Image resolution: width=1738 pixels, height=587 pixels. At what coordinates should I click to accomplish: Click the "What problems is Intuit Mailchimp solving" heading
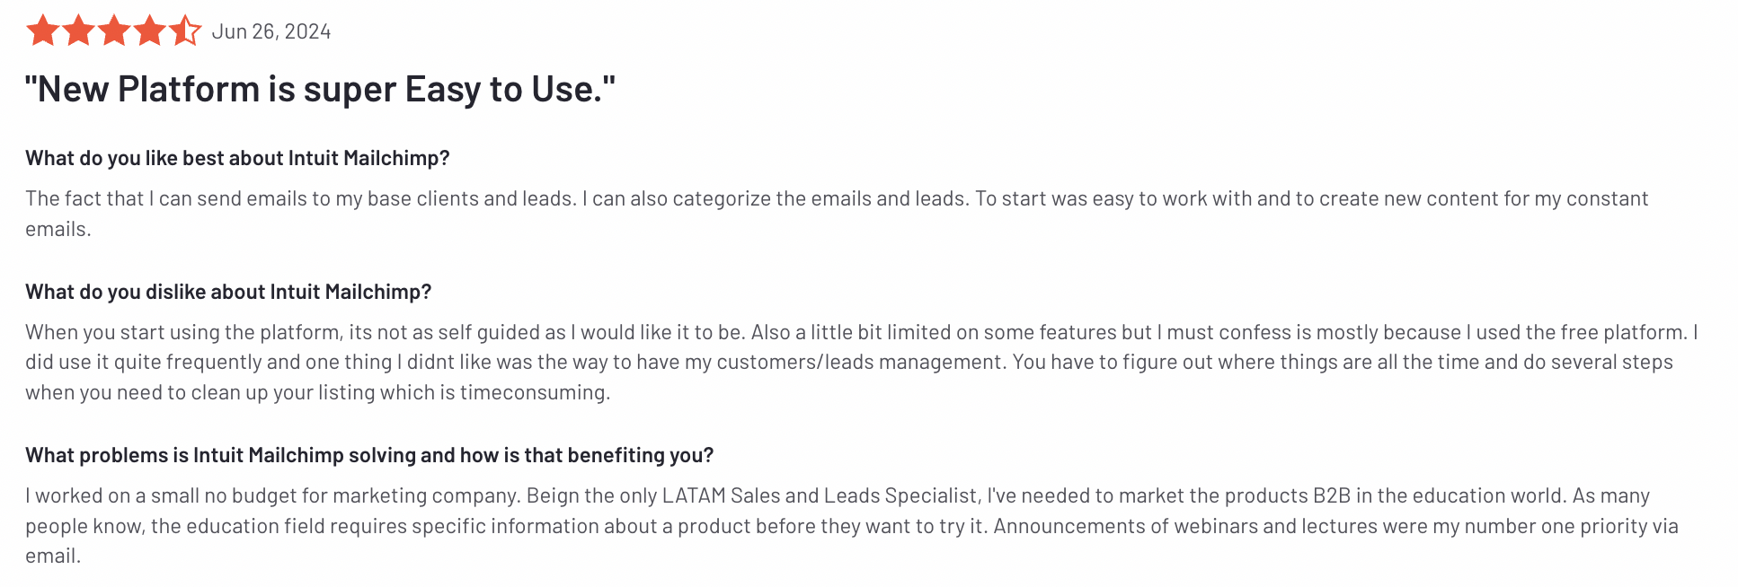(x=369, y=455)
